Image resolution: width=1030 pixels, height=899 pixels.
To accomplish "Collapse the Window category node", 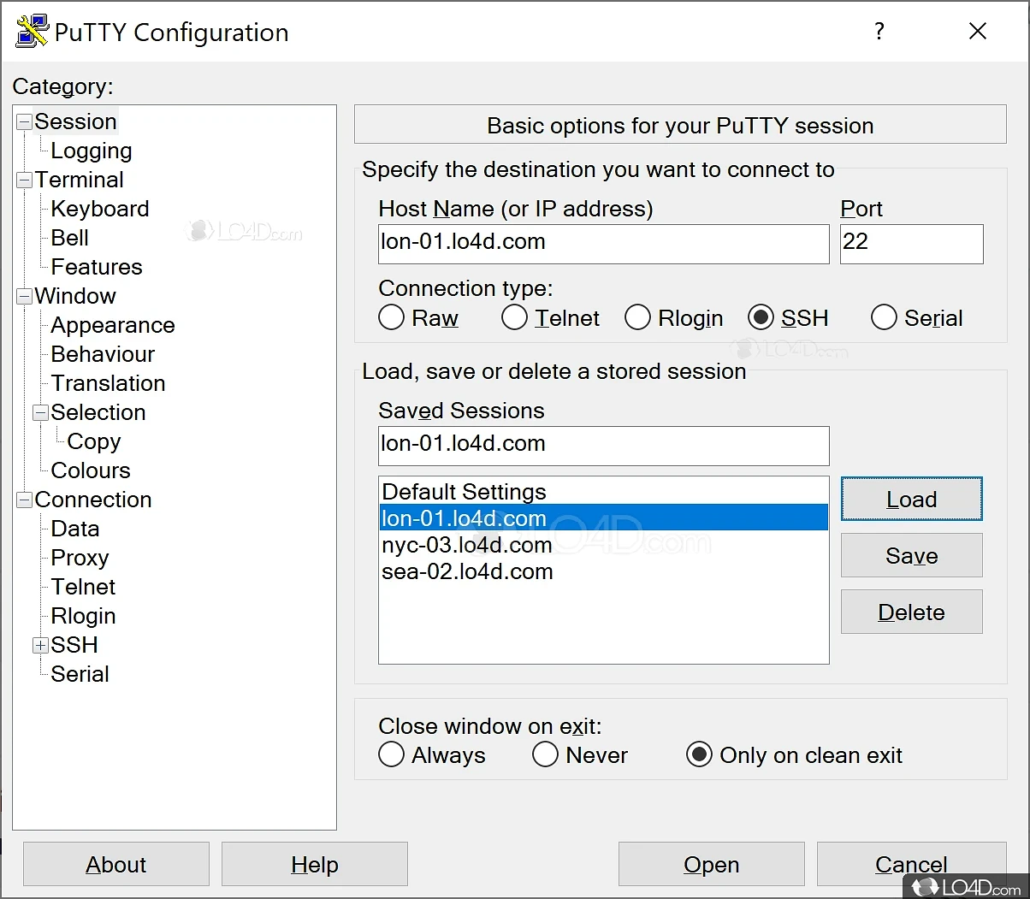I will [x=24, y=297].
